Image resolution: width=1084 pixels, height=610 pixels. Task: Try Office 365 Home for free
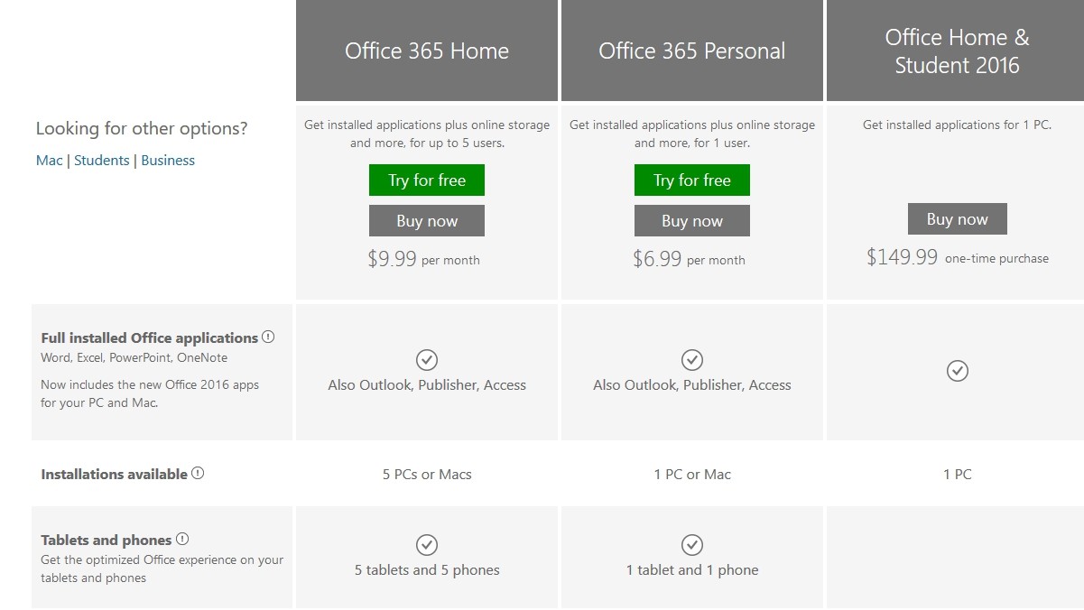pyautogui.click(x=427, y=180)
